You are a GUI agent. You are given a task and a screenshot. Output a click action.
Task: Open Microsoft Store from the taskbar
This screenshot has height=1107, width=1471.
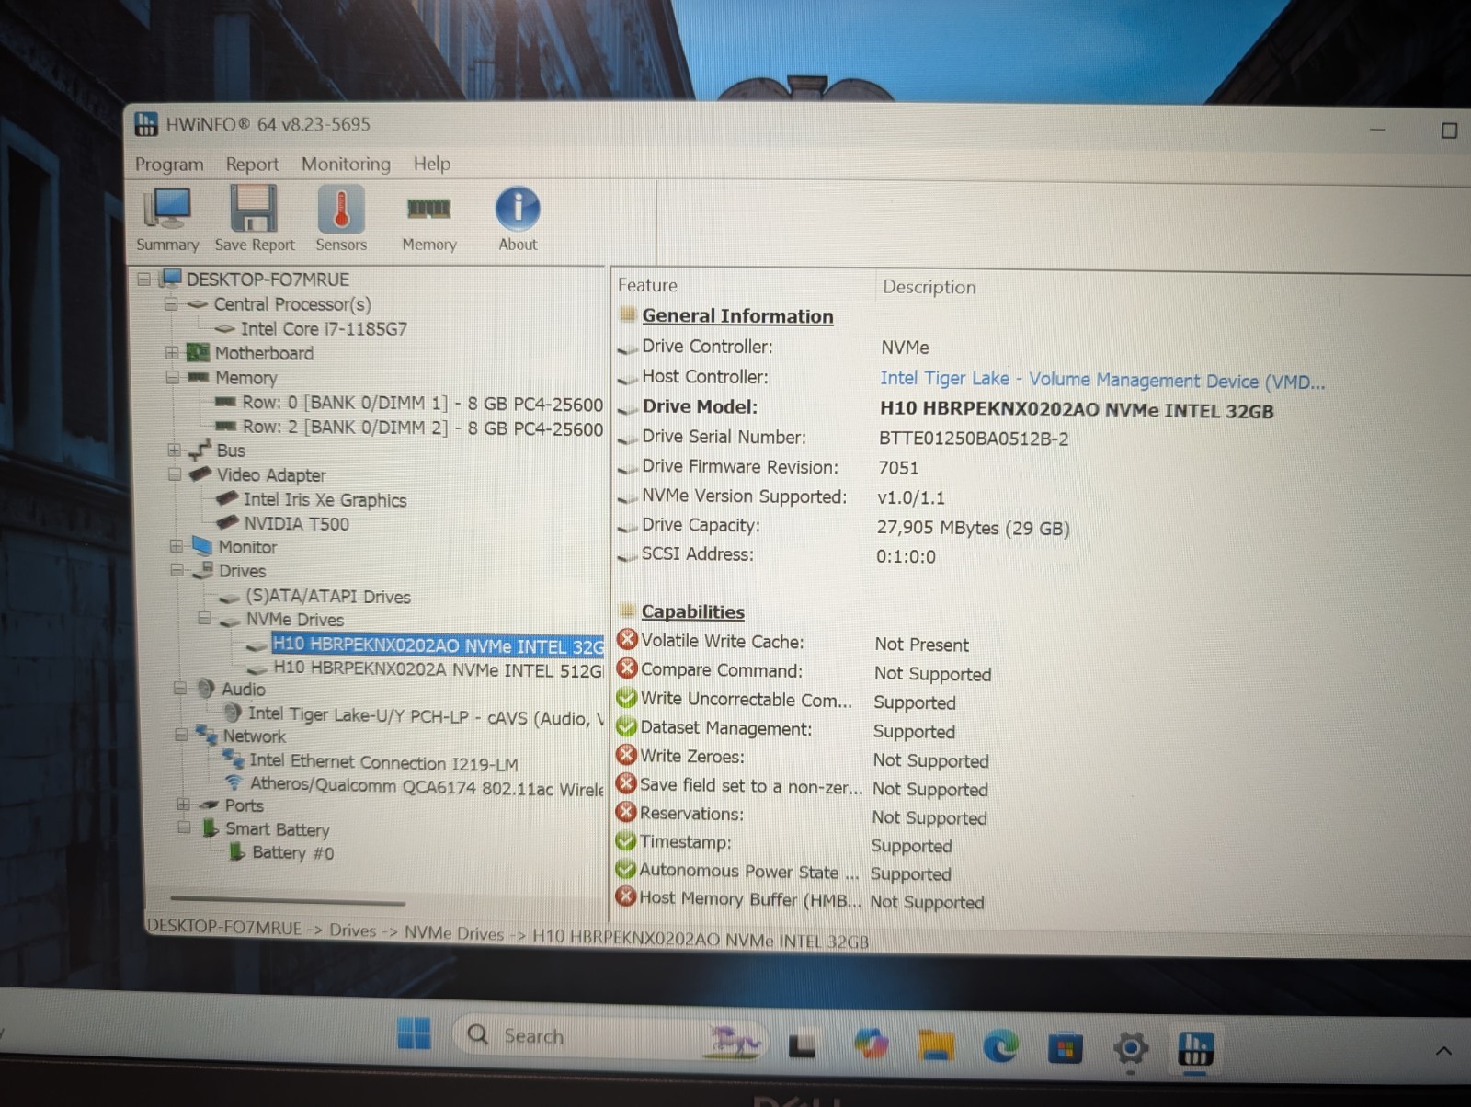tap(1066, 1048)
